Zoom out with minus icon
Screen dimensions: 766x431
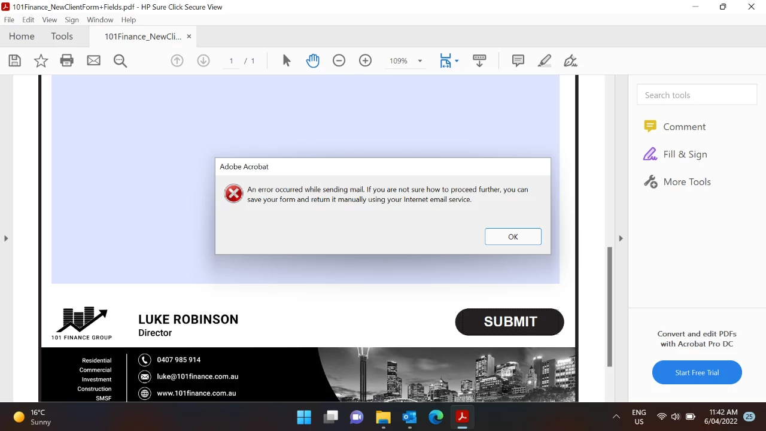click(x=339, y=60)
